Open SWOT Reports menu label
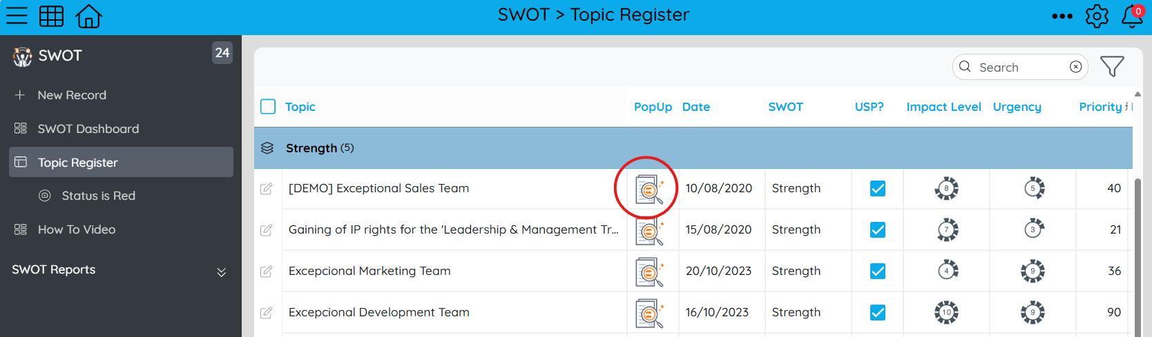Viewport: 1152px width, 337px height. 54,269
